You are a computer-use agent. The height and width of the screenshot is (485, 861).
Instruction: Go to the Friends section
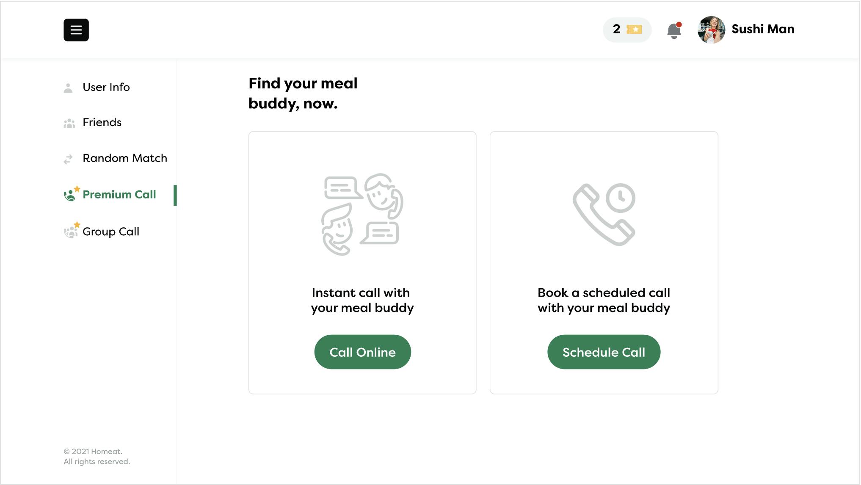(102, 122)
